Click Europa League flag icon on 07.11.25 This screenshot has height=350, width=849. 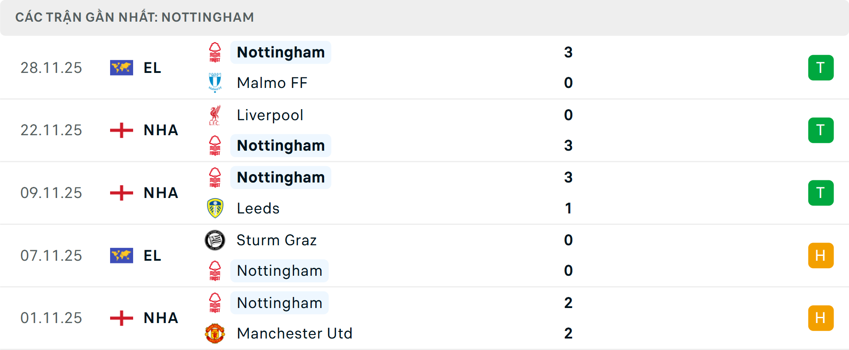(x=122, y=255)
